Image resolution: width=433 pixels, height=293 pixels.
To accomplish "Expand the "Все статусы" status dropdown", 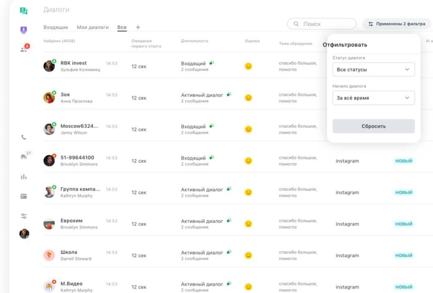I will (373, 70).
